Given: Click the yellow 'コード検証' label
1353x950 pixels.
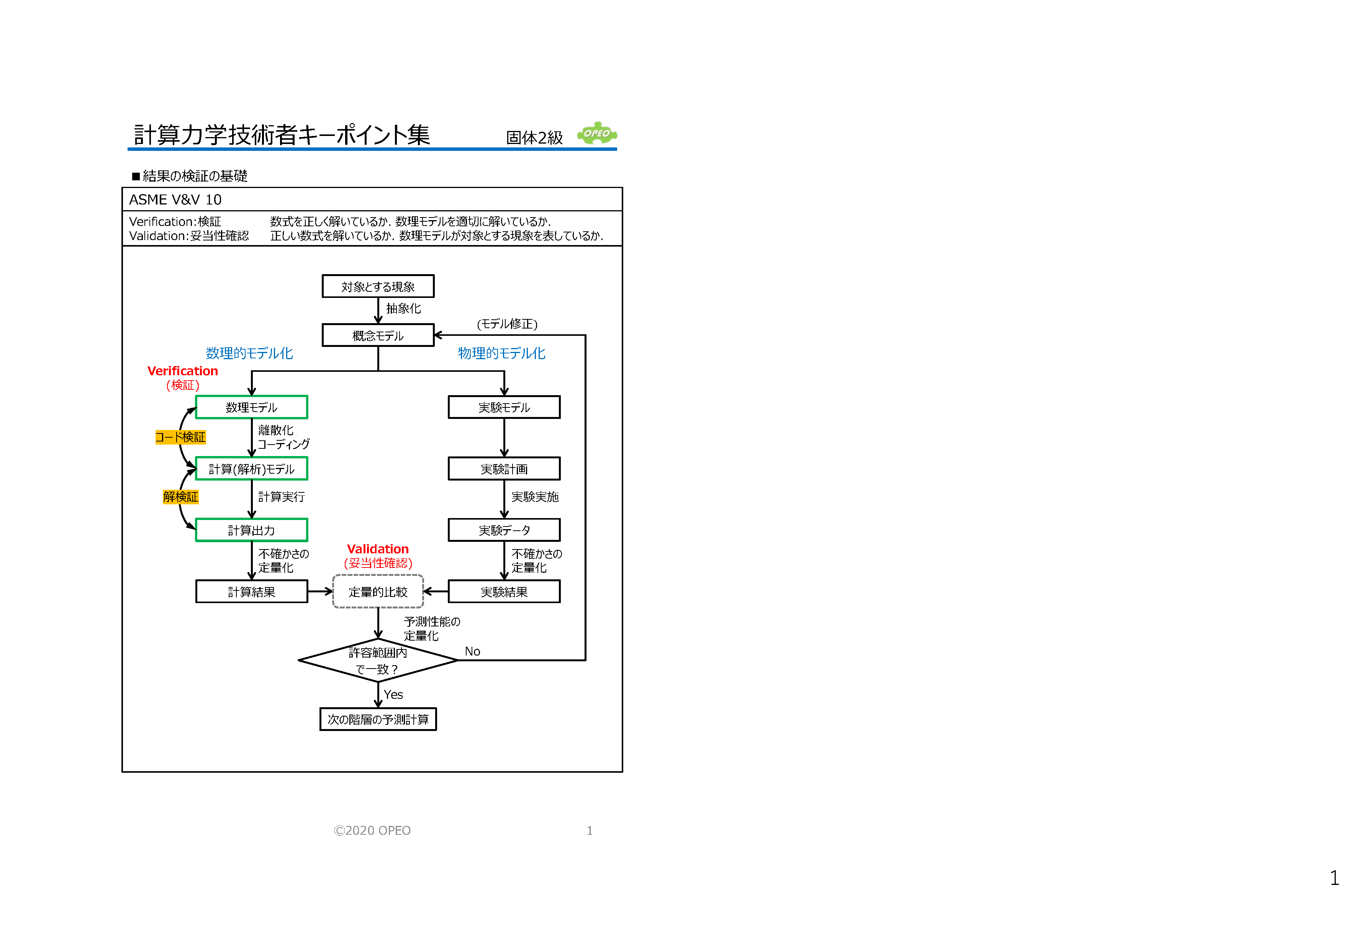Looking at the screenshot, I should point(180,437).
